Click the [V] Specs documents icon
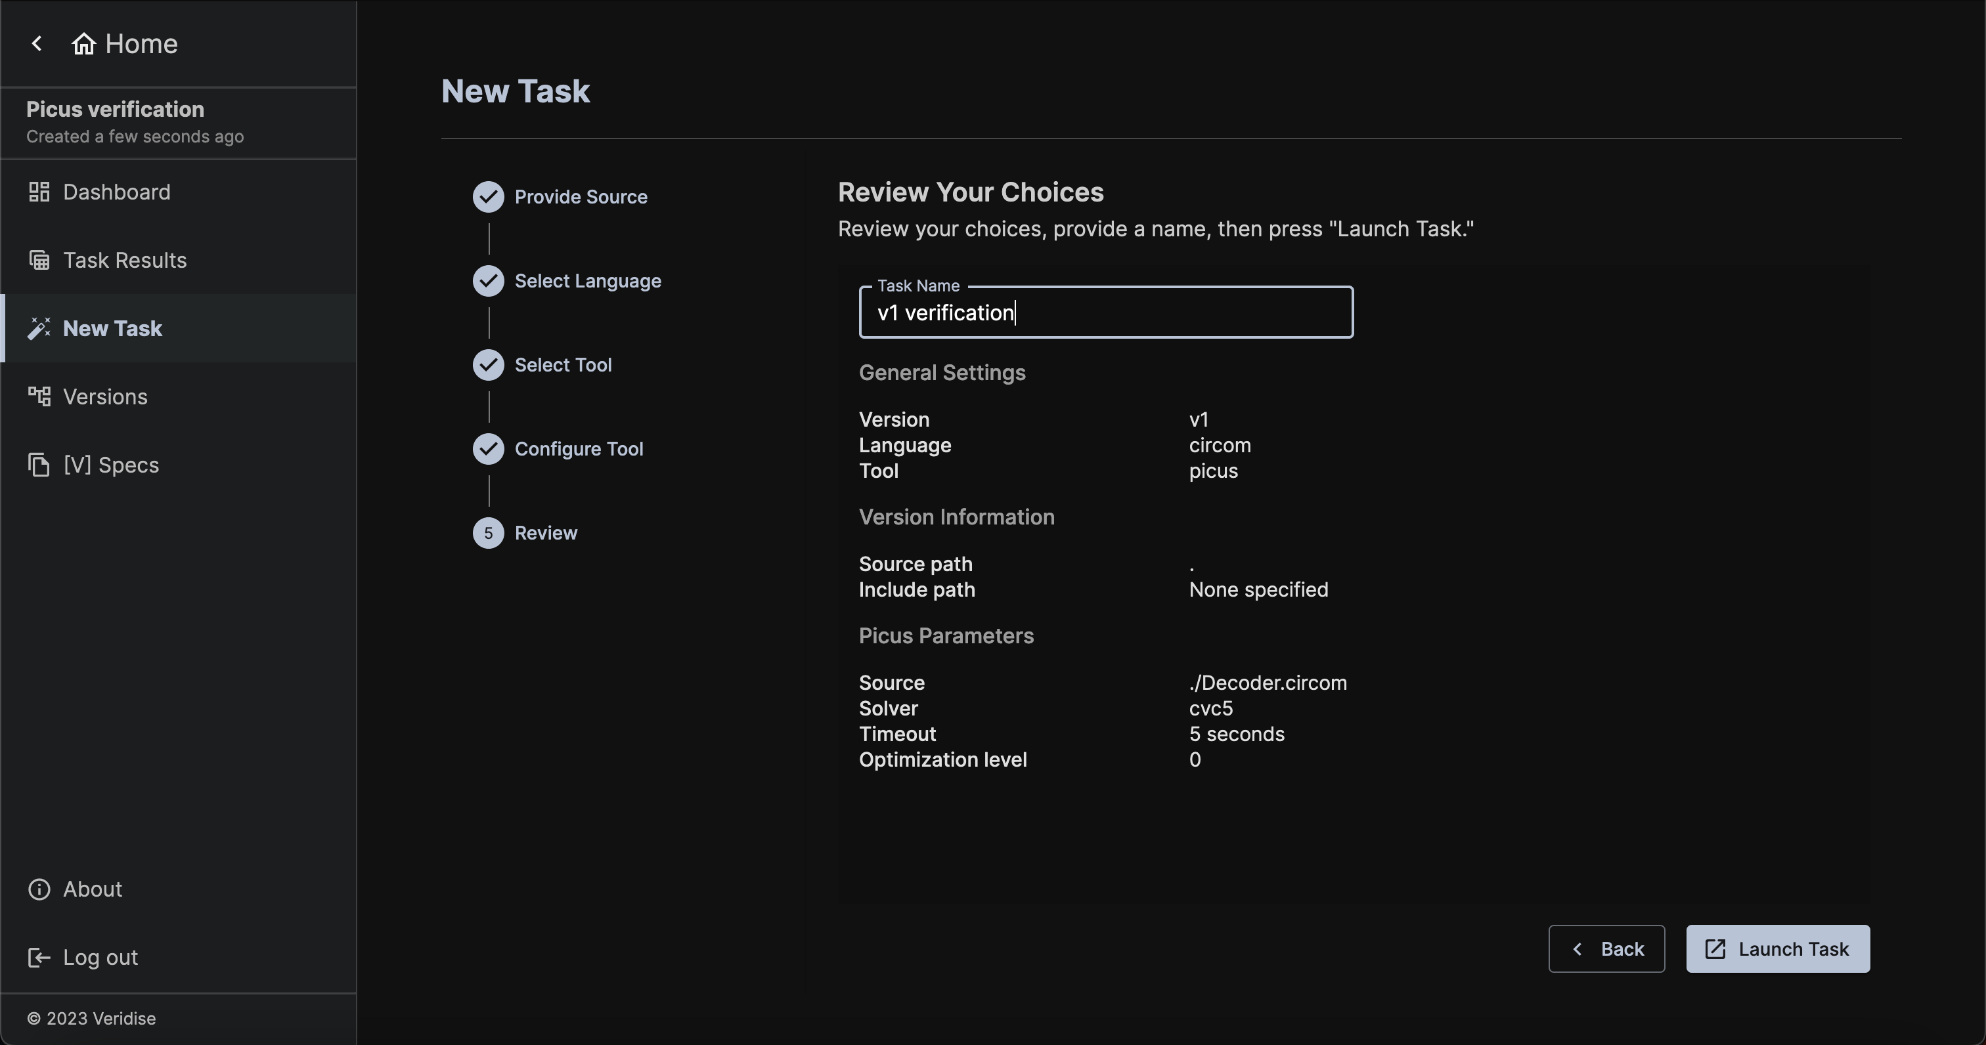 click(x=39, y=465)
